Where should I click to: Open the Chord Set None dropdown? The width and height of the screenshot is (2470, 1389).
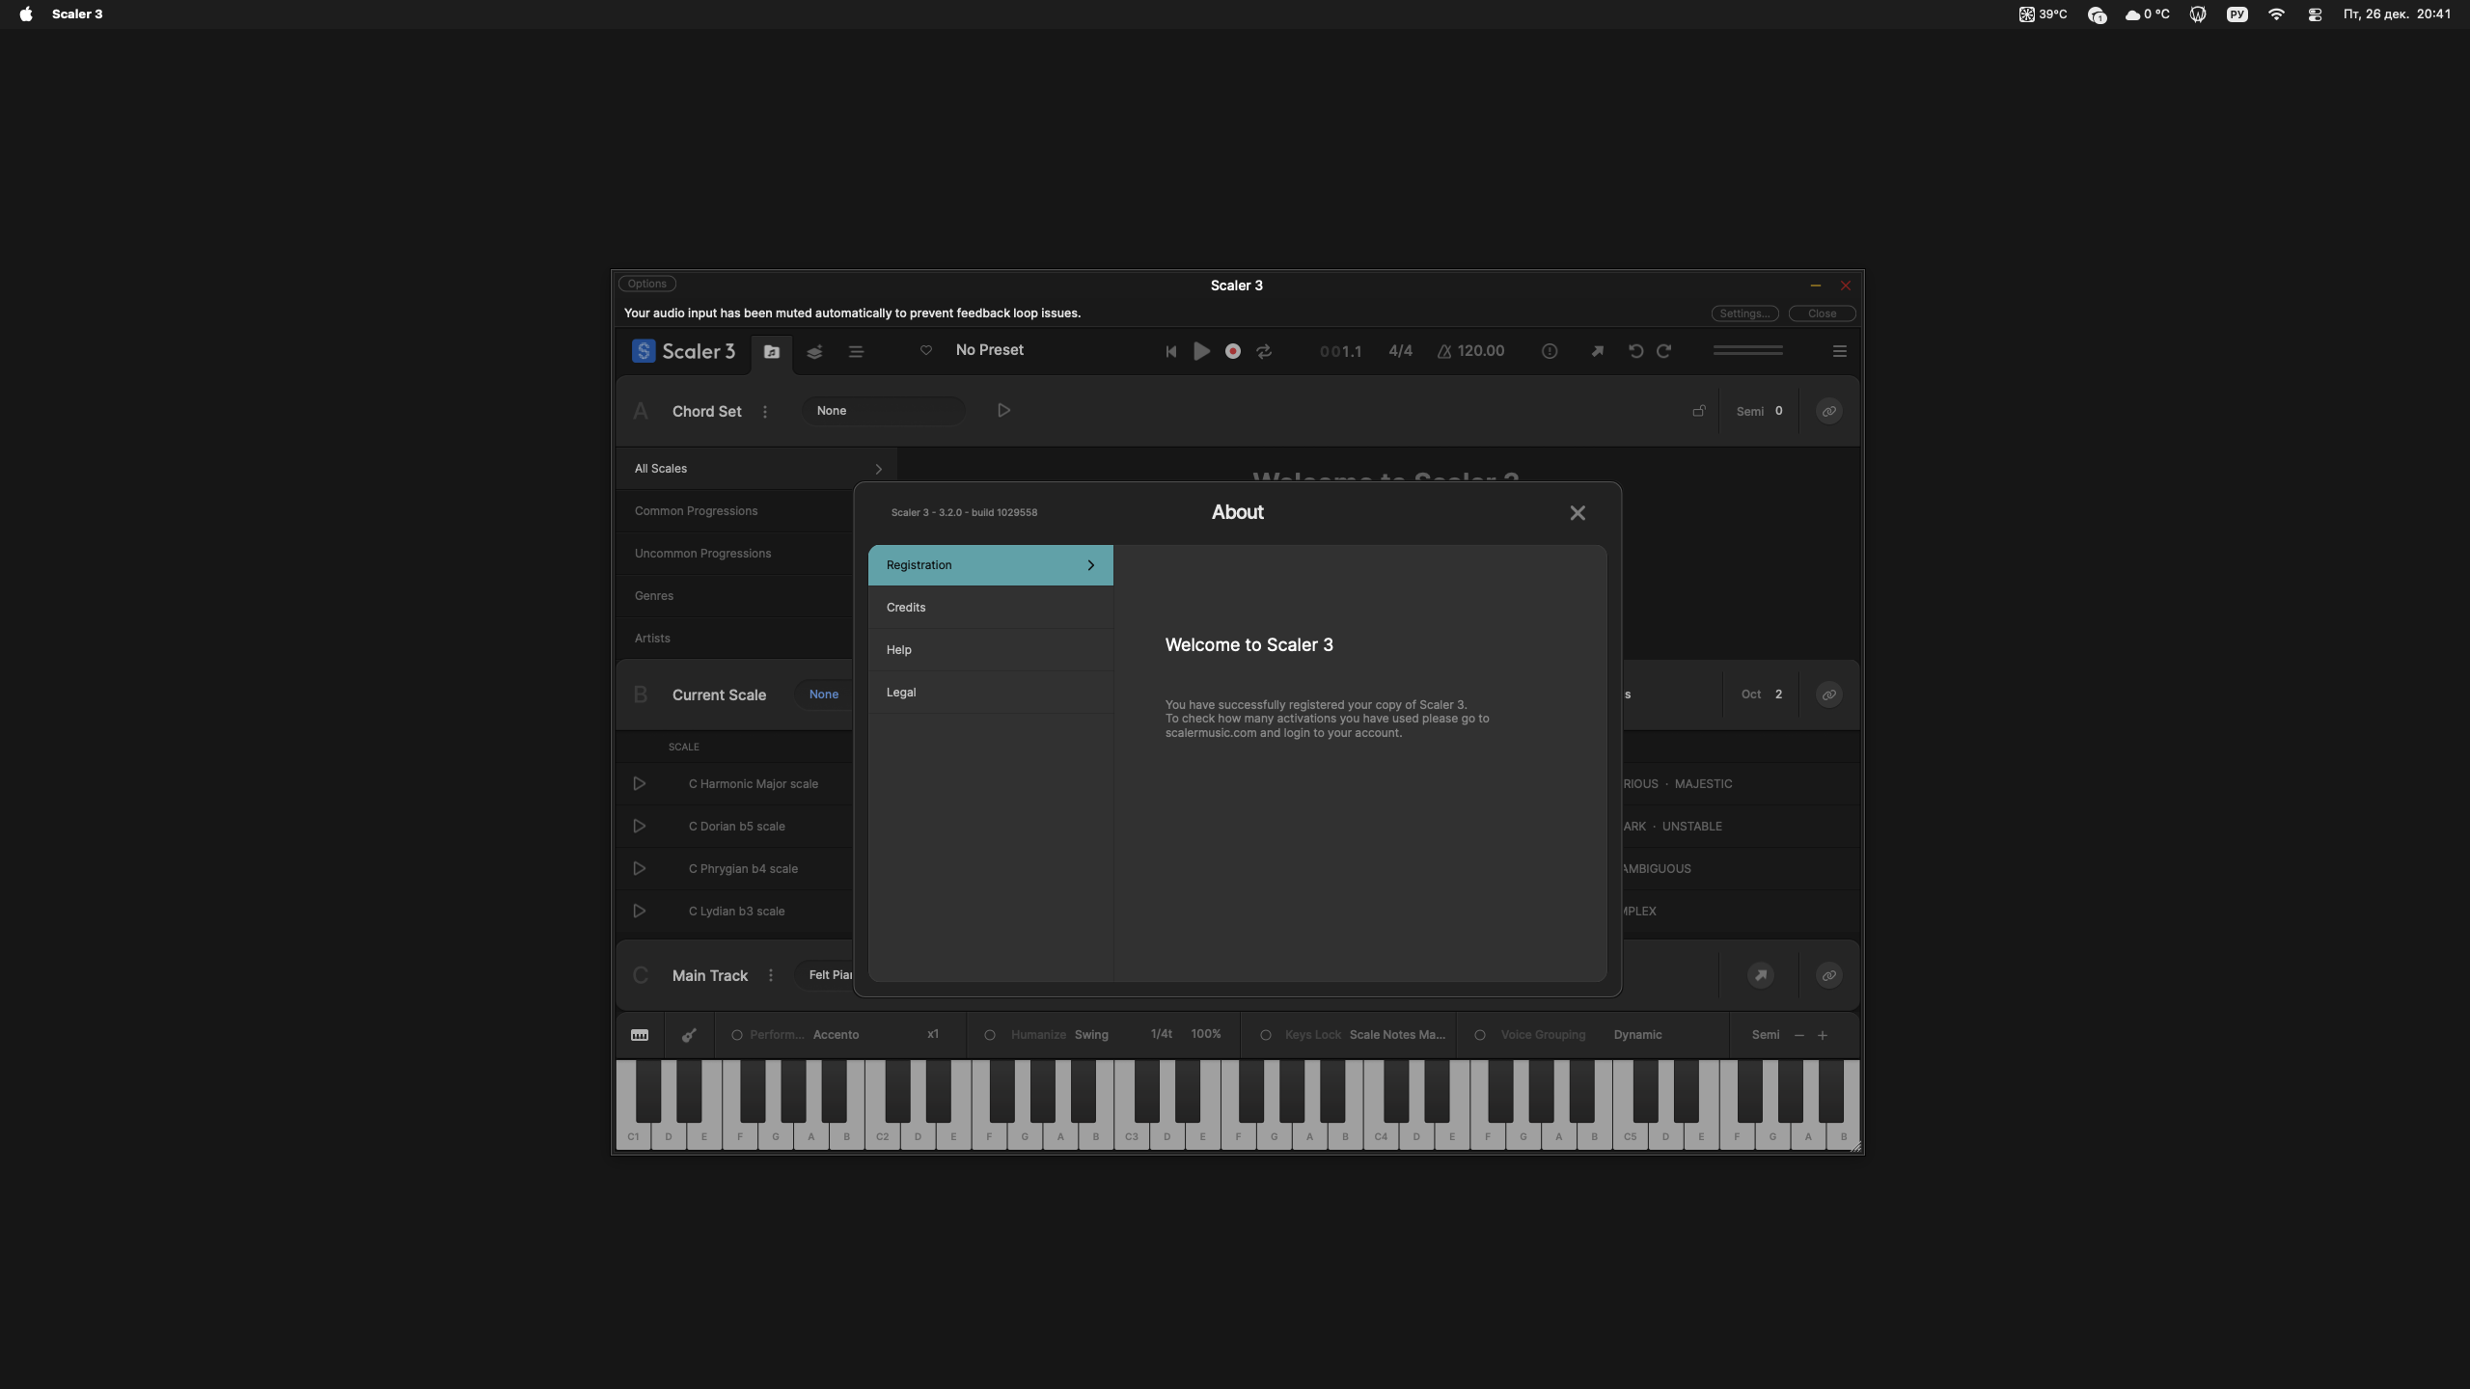(x=883, y=411)
